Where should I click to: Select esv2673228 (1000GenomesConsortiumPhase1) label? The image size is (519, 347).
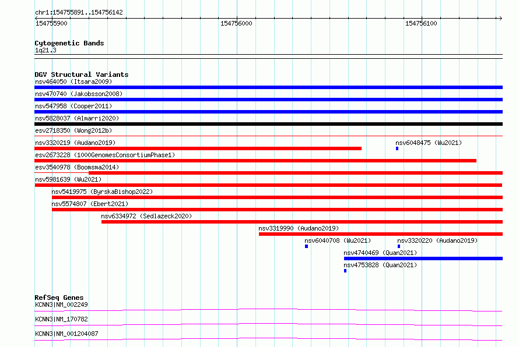point(105,155)
